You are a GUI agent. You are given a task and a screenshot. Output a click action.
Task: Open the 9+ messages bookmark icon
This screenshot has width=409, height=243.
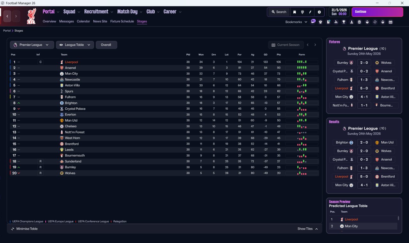313,21
